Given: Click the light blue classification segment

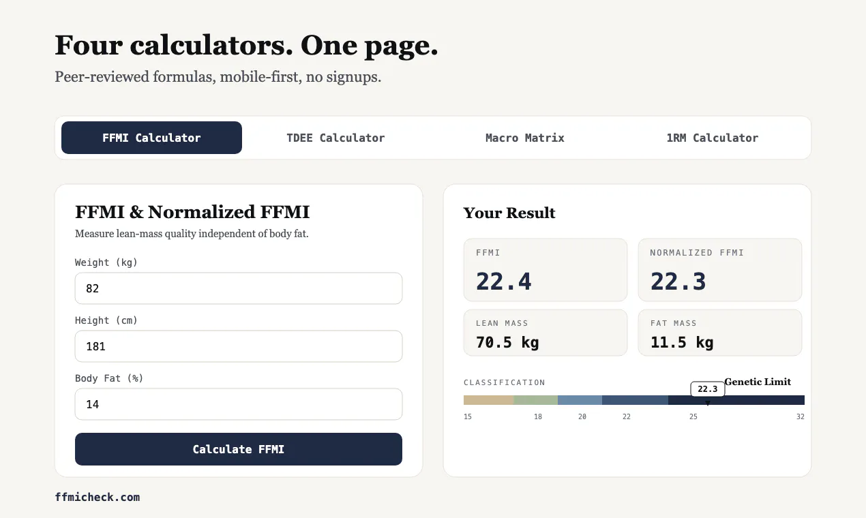Looking at the screenshot, I should [580, 400].
